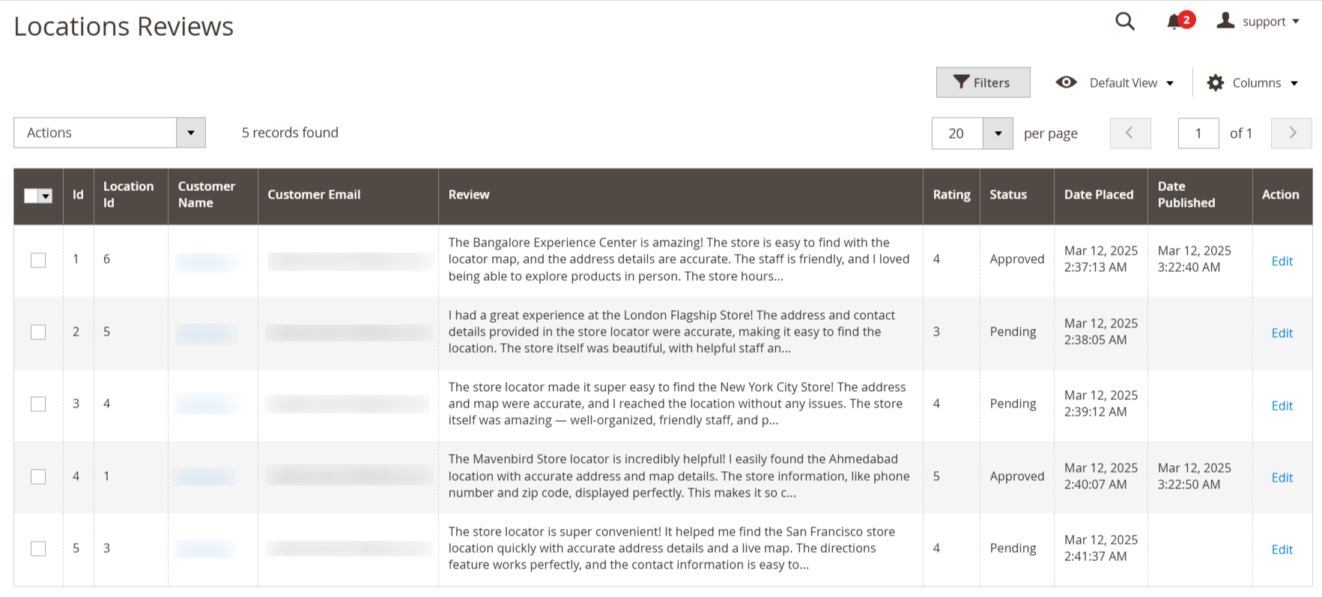1322x597 pixels.
Task: Click the eye icon for Default View
Action: pyautogui.click(x=1066, y=82)
